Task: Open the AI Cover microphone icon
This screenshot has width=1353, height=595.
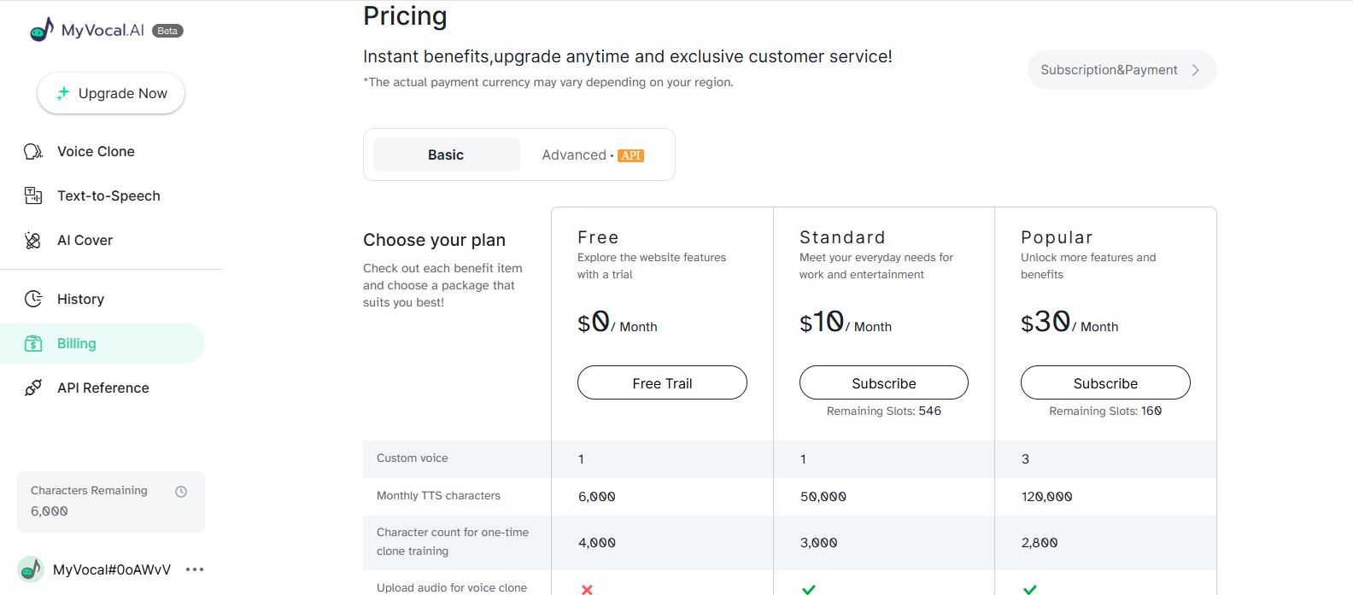Action: (33, 241)
